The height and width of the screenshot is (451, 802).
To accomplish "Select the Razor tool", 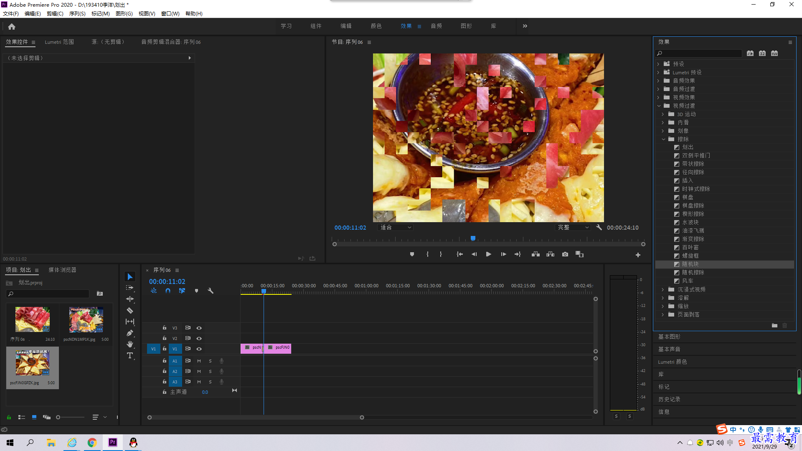I will click(x=130, y=310).
